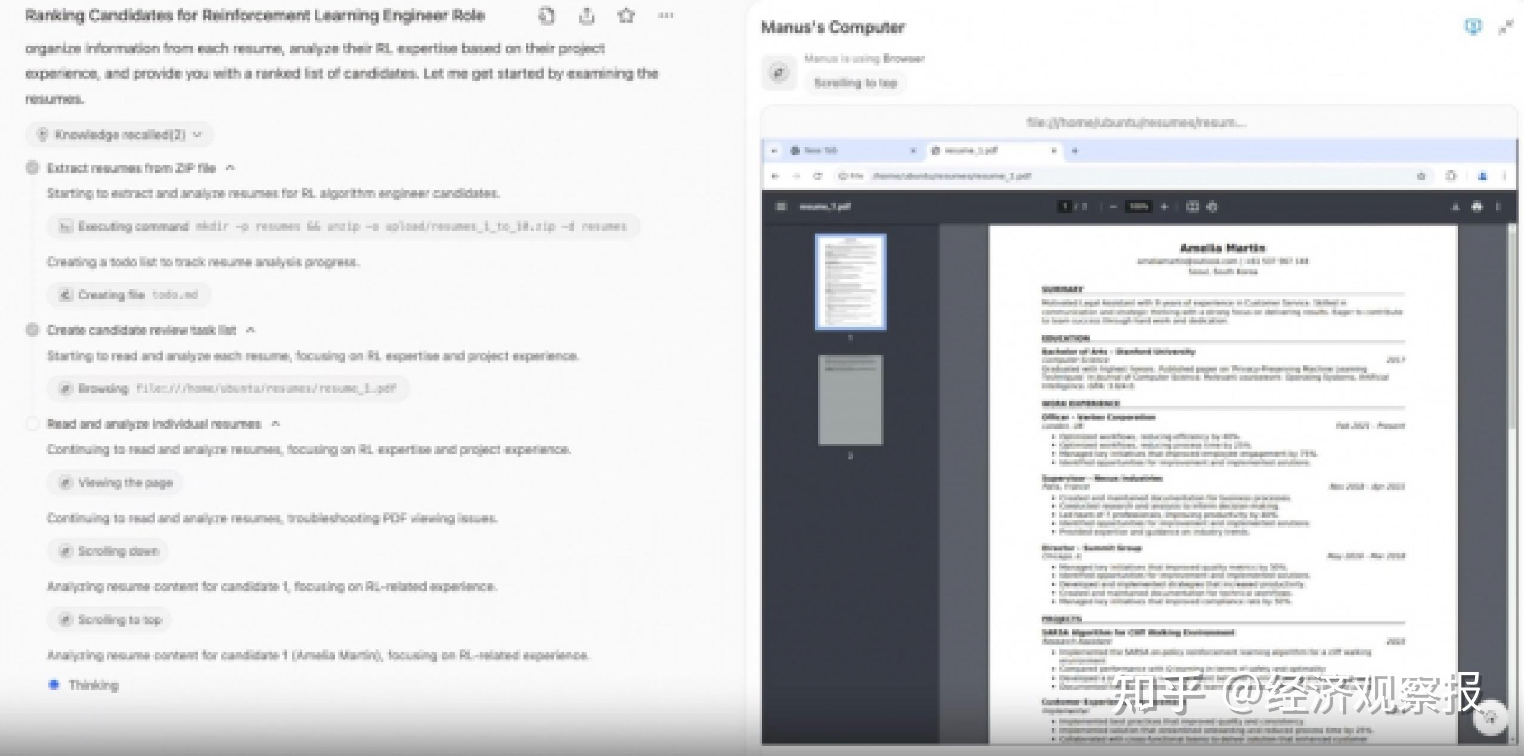
Task: Select the resume_1.pdf browser tab
Action: point(972,151)
